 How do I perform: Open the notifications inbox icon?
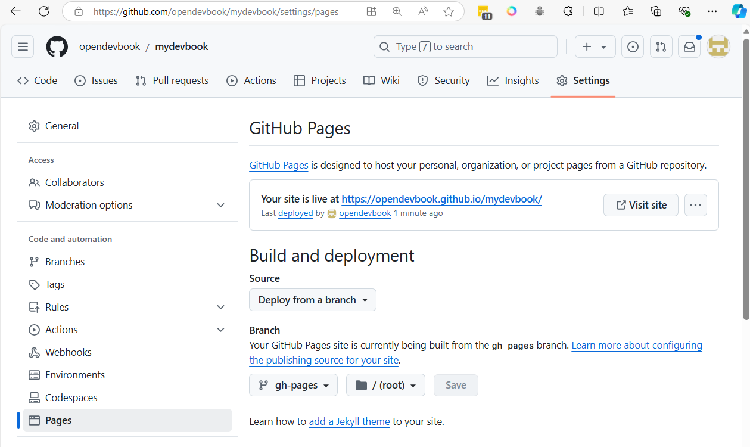tap(689, 46)
